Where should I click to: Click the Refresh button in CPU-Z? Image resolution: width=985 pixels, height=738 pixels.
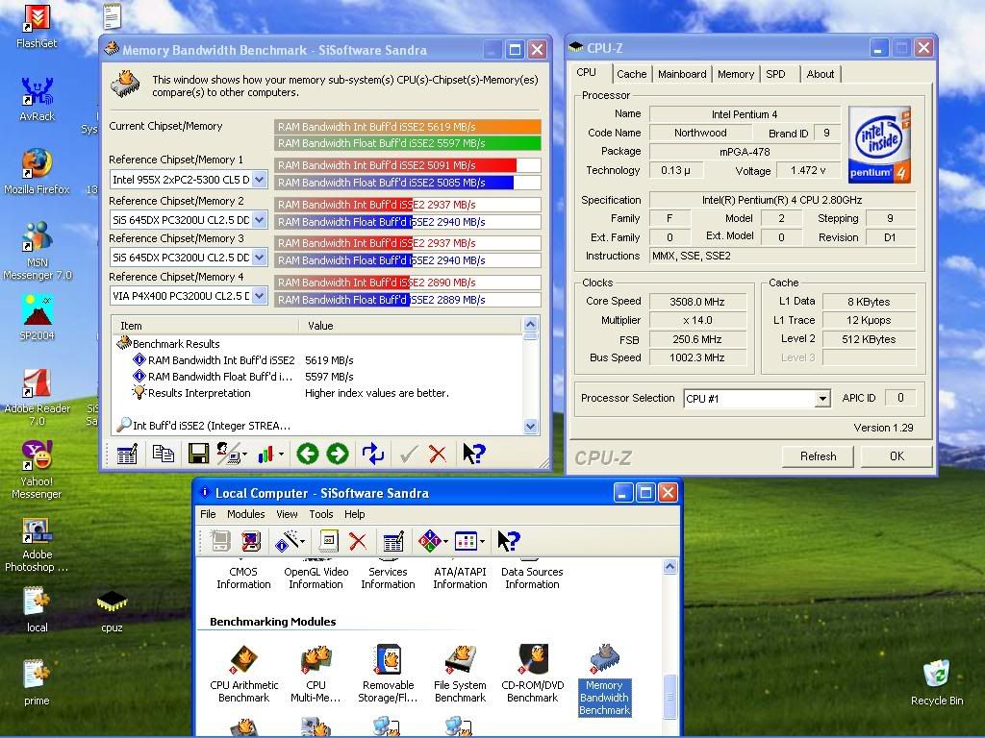817,456
